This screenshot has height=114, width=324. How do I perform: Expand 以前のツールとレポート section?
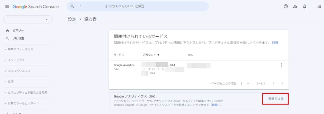[22, 103]
